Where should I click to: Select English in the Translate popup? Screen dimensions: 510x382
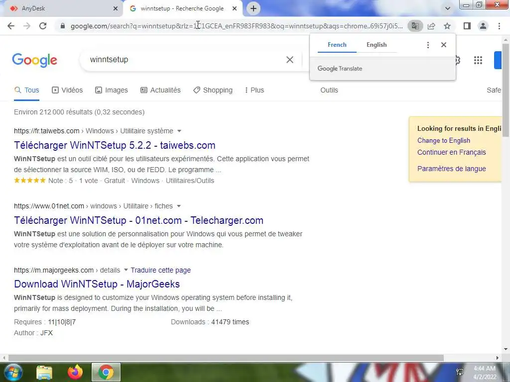click(377, 45)
